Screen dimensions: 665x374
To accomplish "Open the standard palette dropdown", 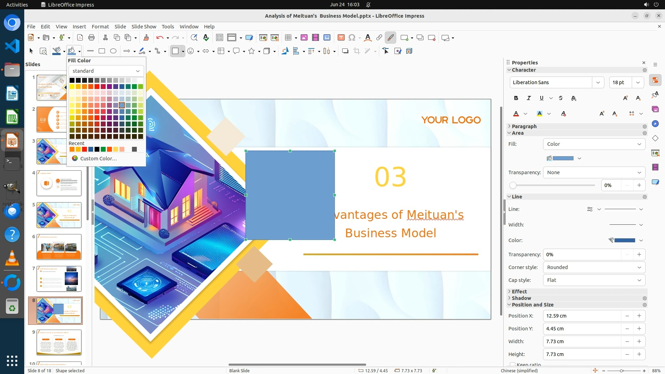I will [106, 71].
